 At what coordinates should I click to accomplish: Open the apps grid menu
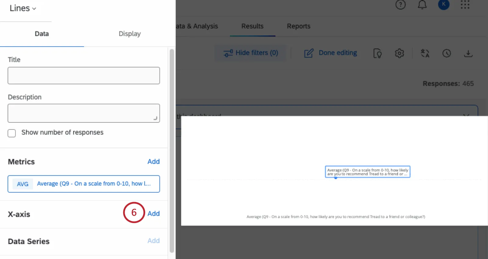pos(465,5)
